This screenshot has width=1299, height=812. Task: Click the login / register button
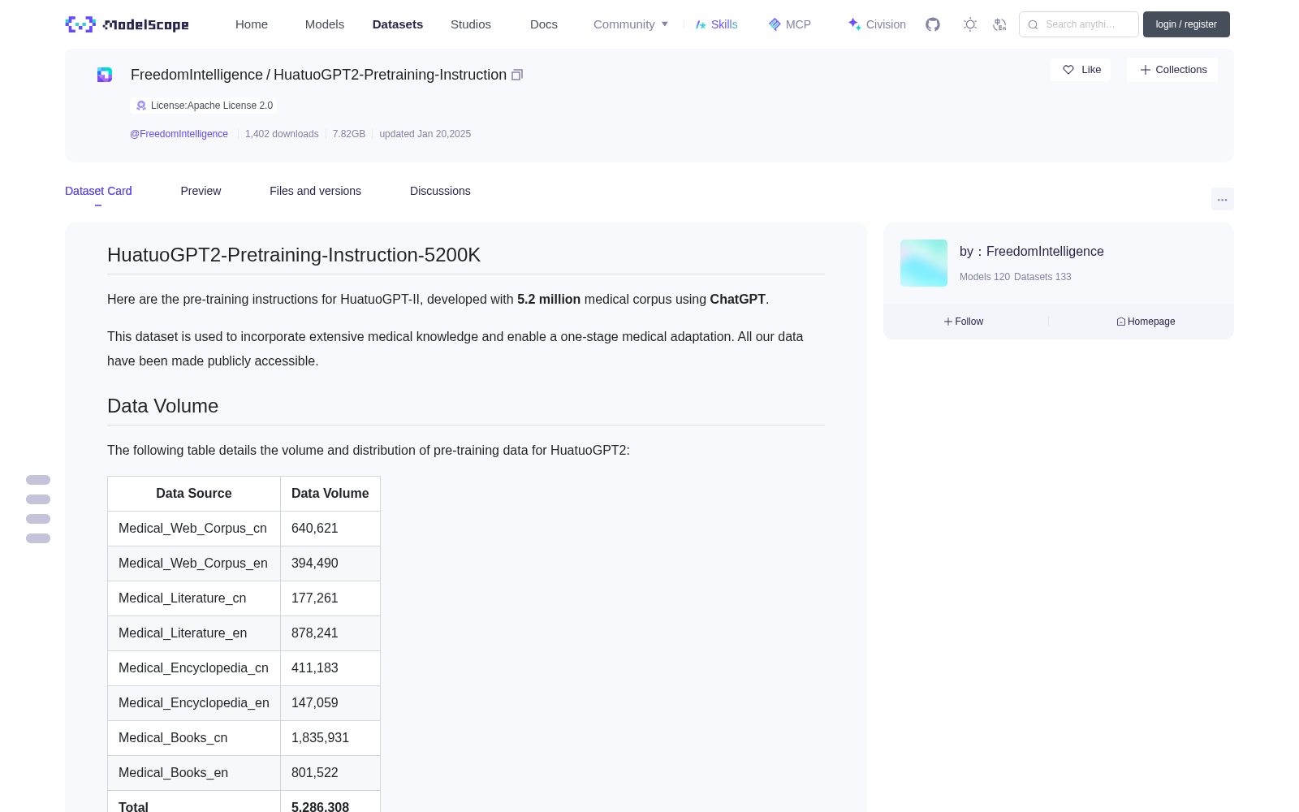(1186, 24)
